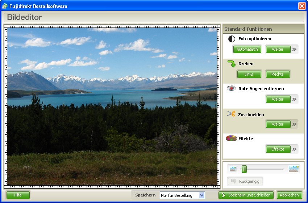Open the Speichern dropdown Nur für Bestellung
Image resolution: width=308 pixels, height=203 pixels.
click(x=182, y=195)
